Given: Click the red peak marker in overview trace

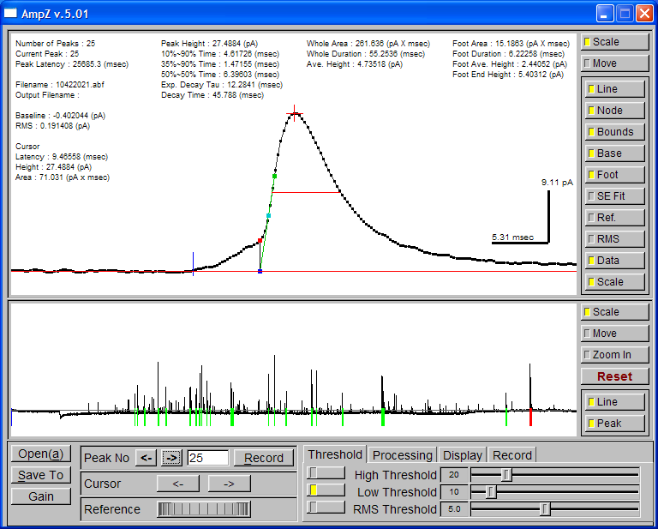Looking at the screenshot, I should pos(530,417).
